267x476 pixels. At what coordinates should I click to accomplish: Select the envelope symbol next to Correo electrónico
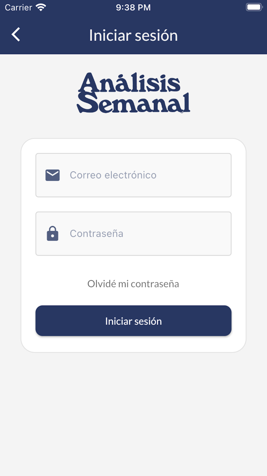[x=52, y=175]
